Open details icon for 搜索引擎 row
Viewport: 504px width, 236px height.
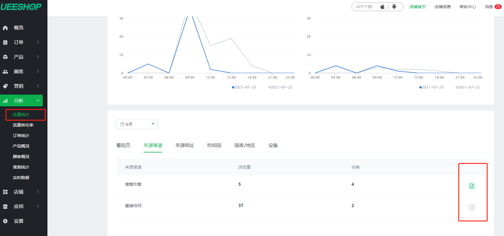[x=471, y=186]
